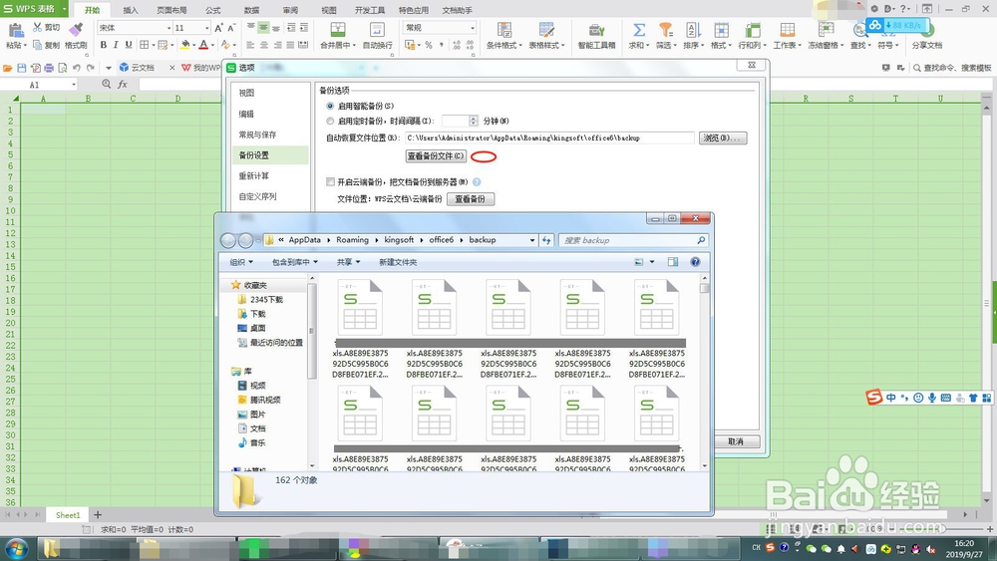Open Smart Toolbox (智能工具箱)
Image resolution: width=997 pixels, height=561 pixels.
[596, 35]
